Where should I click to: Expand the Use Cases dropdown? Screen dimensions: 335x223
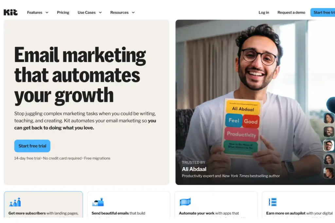point(90,13)
